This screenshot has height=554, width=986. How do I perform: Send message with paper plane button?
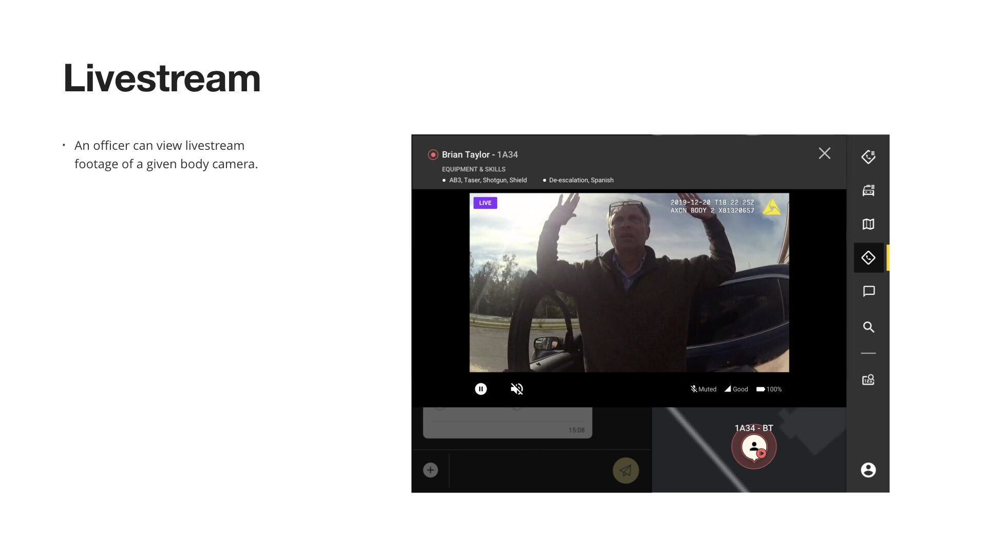click(625, 470)
